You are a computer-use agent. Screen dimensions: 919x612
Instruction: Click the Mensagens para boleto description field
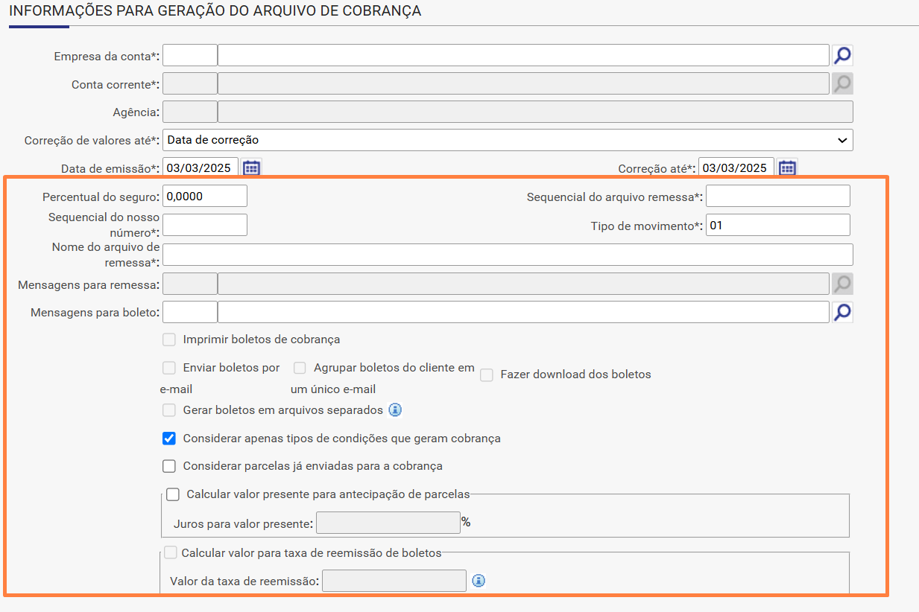pyautogui.click(x=523, y=312)
